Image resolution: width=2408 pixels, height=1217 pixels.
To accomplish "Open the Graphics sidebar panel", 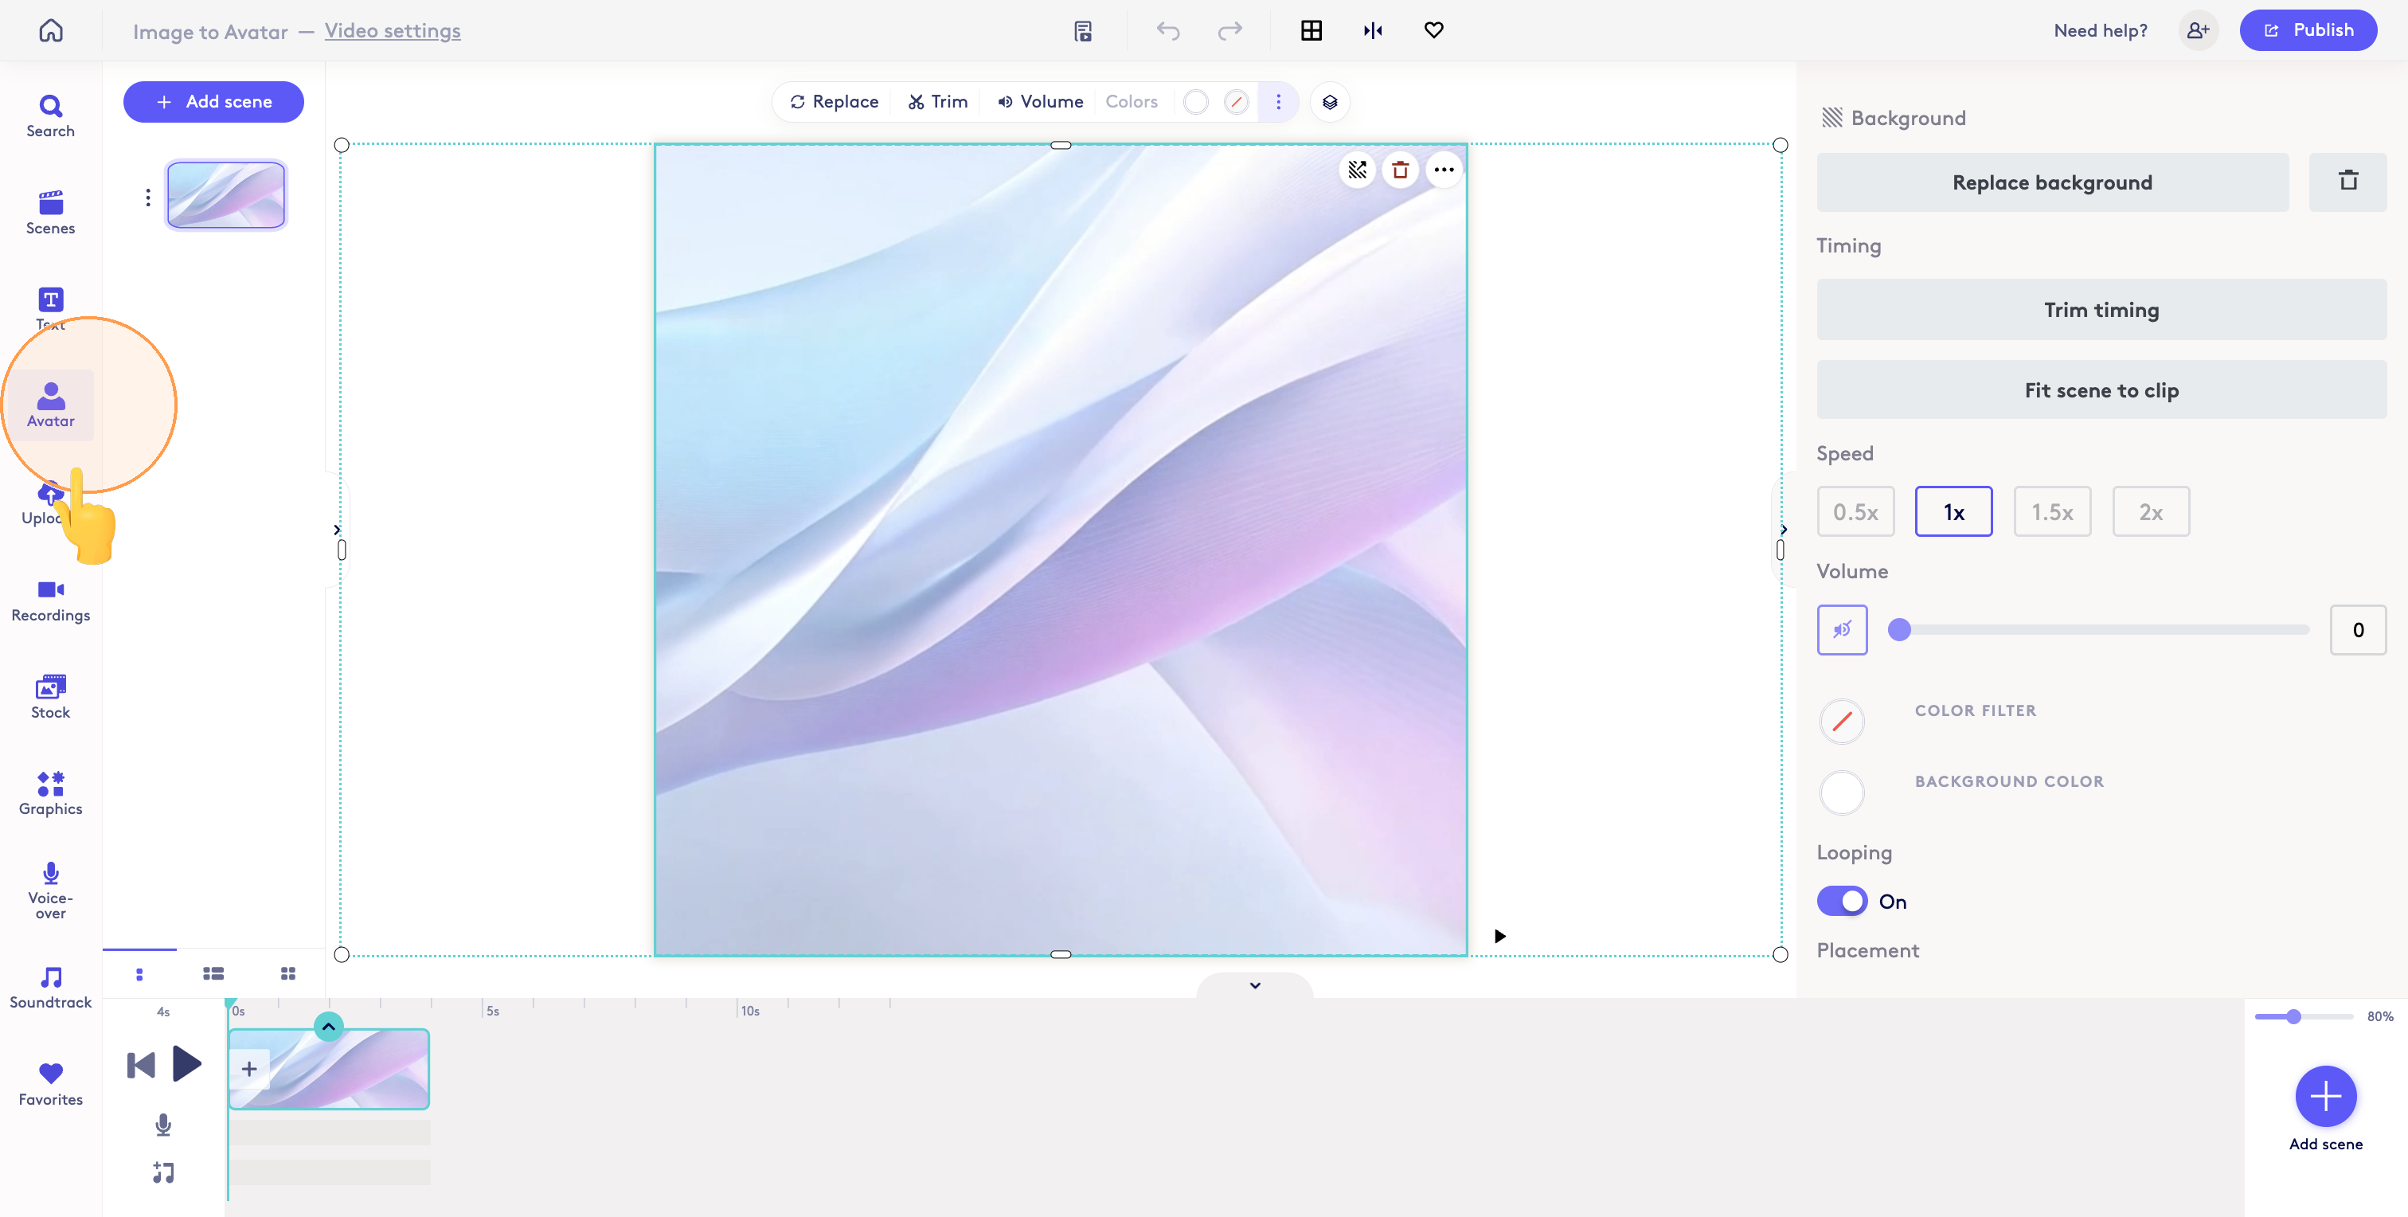I will pyautogui.click(x=50, y=792).
